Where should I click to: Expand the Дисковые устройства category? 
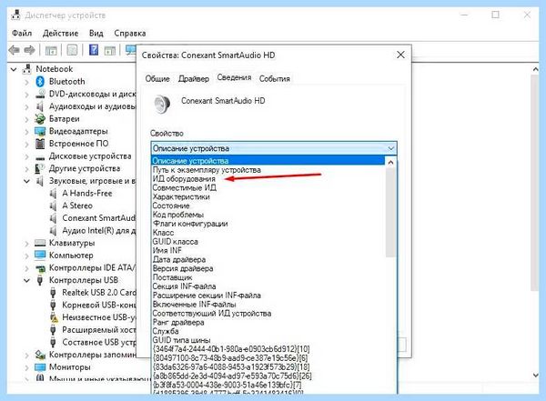point(26,156)
